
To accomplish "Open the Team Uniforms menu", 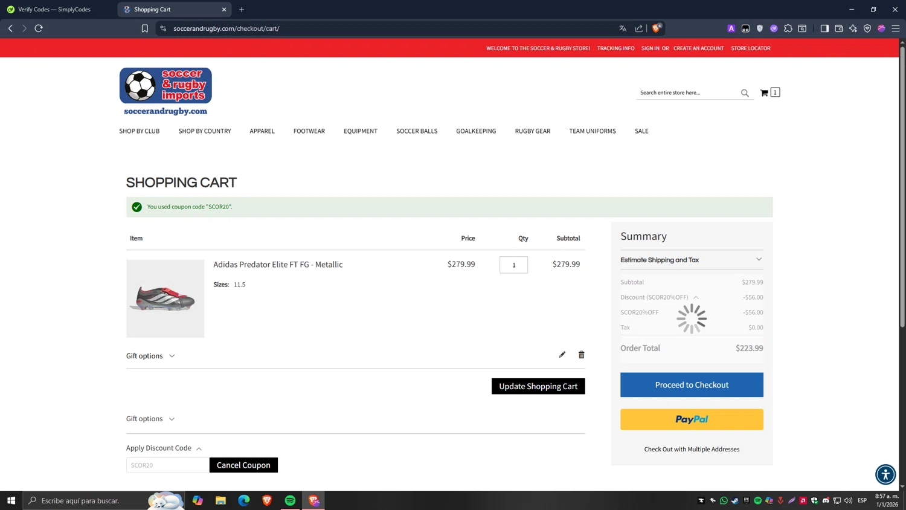I will point(593,131).
